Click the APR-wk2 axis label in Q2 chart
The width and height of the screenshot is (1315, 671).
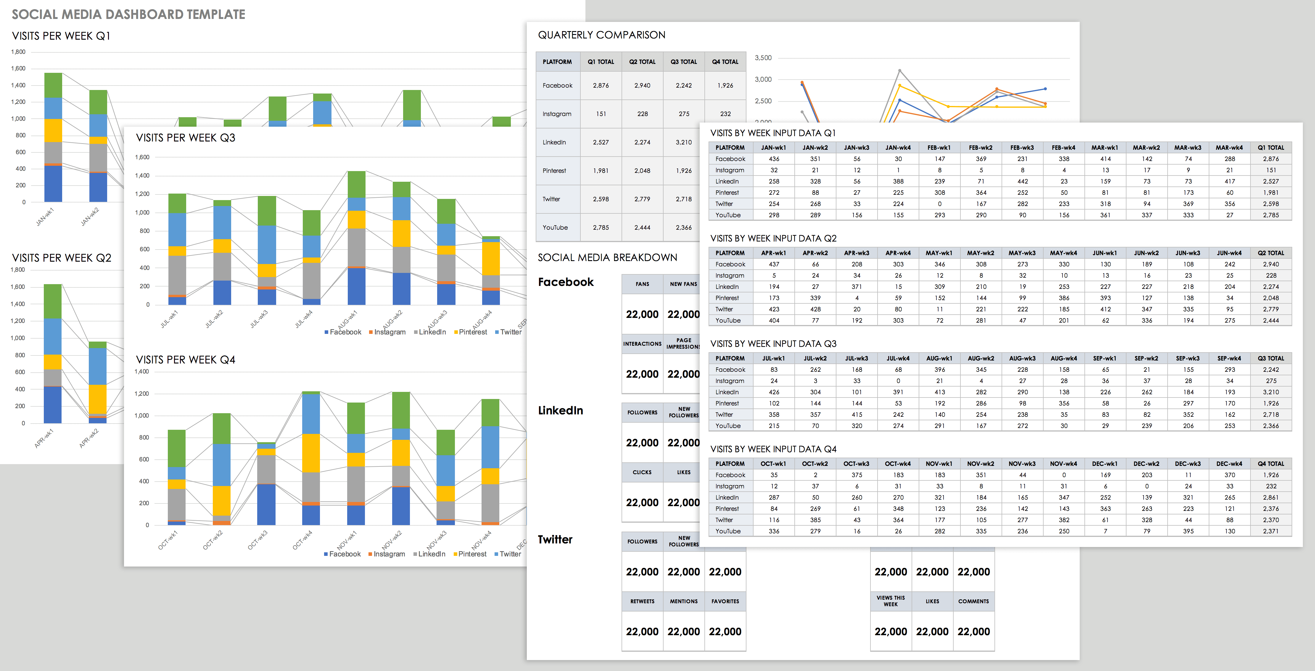[89, 438]
